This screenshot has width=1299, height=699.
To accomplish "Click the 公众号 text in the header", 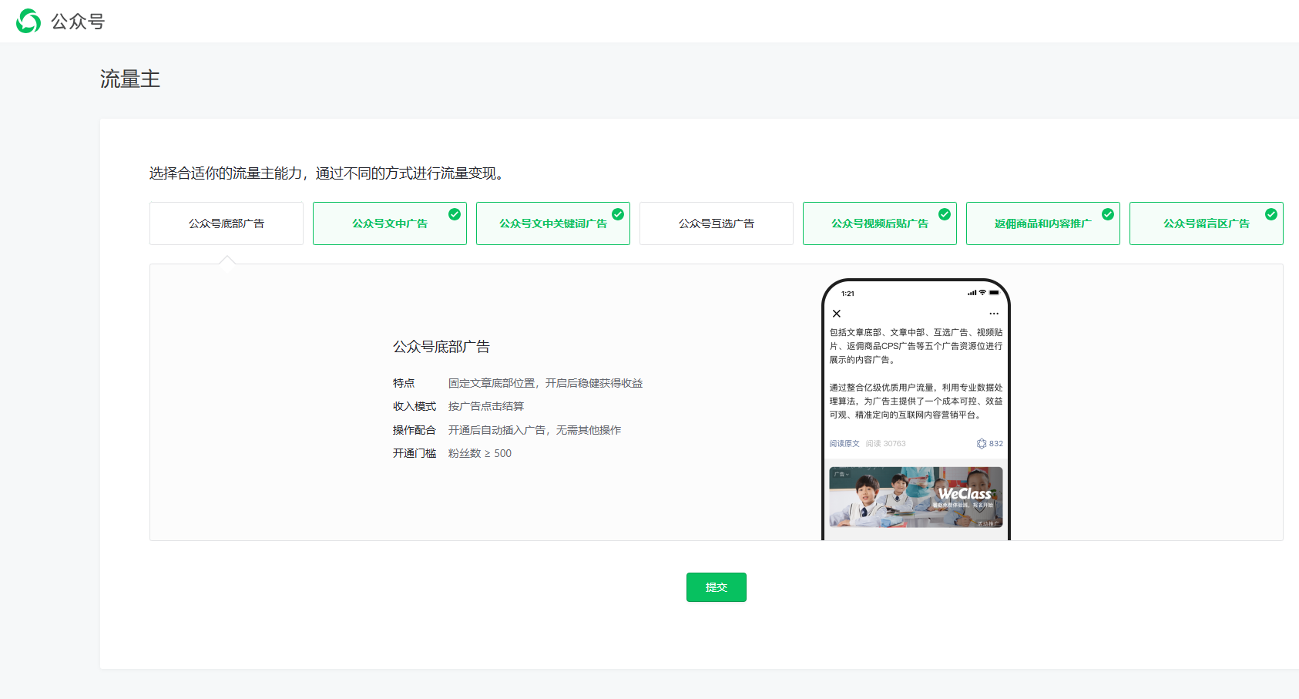I will pos(78,22).
